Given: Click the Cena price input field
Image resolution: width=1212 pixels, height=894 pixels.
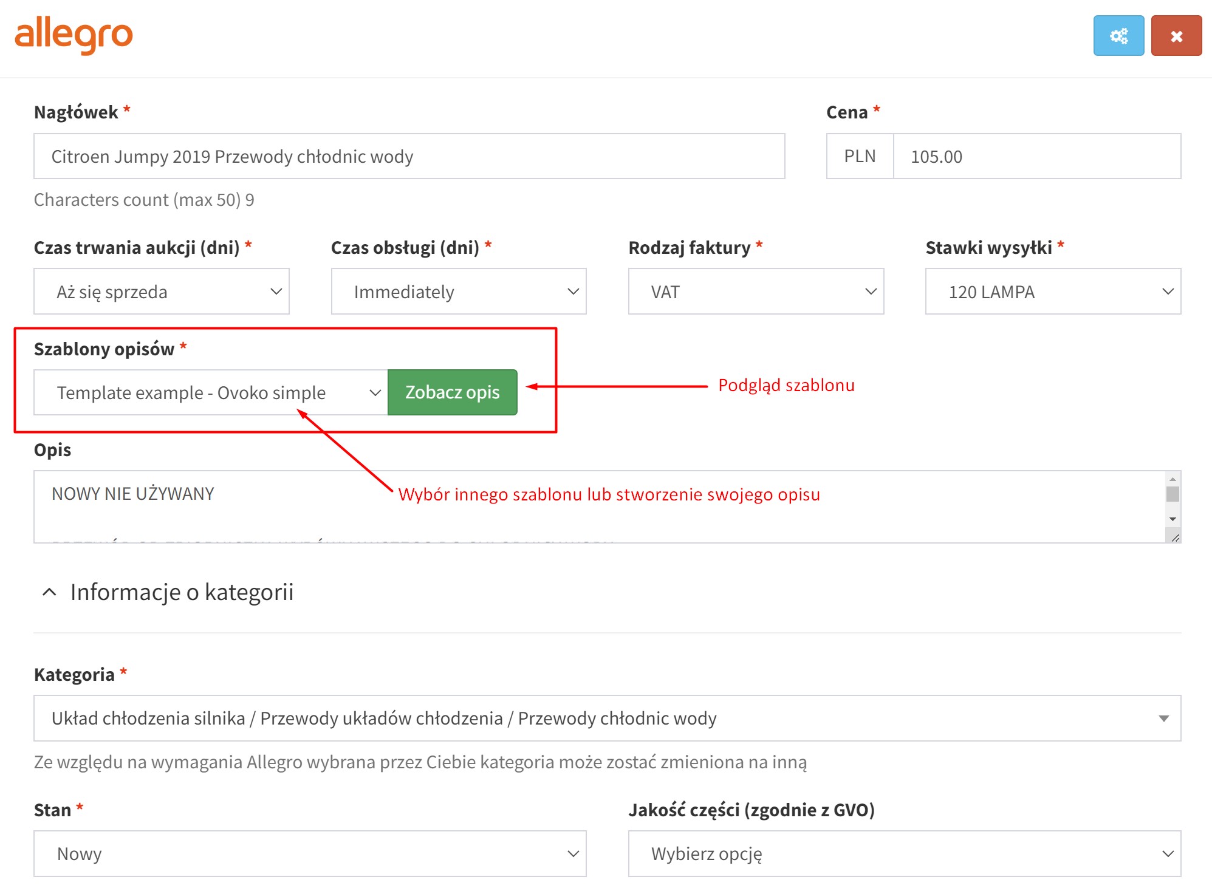Looking at the screenshot, I should tap(1036, 157).
